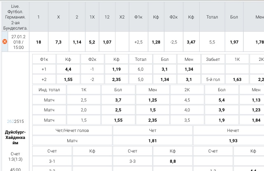Pick handicap -2,5 odds 3,47
Screen dimensions: 264x171
click(191, 42)
